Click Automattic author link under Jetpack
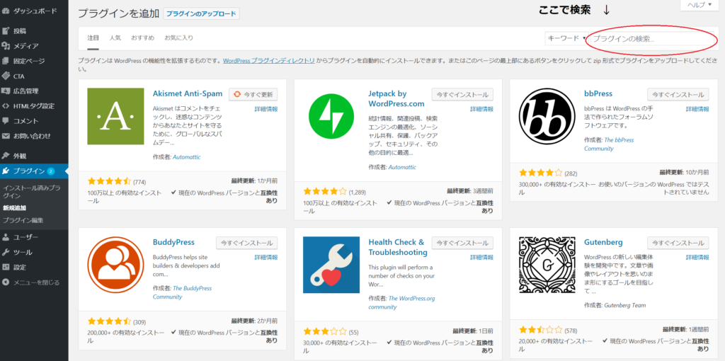Image resolution: width=725 pixels, height=361 pixels. (403, 167)
